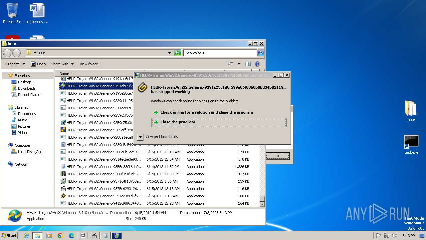Screen dimensions: 426x240
Task: Sort files by Name column header
Action: pyautogui.click(x=64, y=73)
